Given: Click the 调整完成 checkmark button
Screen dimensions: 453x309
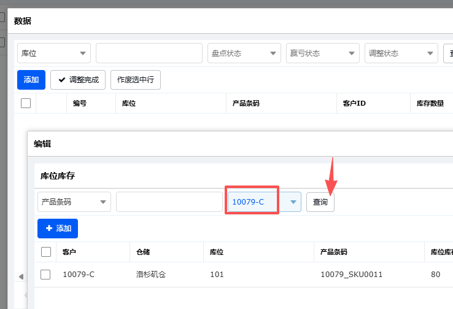Looking at the screenshot, I should (78, 80).
